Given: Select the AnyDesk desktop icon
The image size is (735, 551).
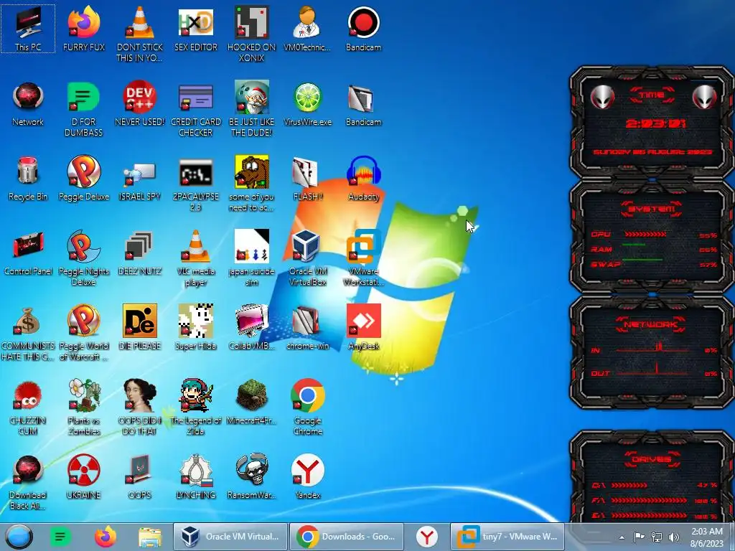Looking at the screenshot, I should [363, 327].
